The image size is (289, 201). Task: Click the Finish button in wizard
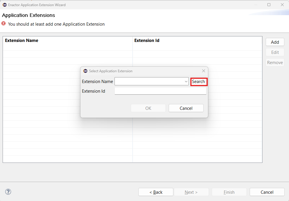(x=229, y=192)
